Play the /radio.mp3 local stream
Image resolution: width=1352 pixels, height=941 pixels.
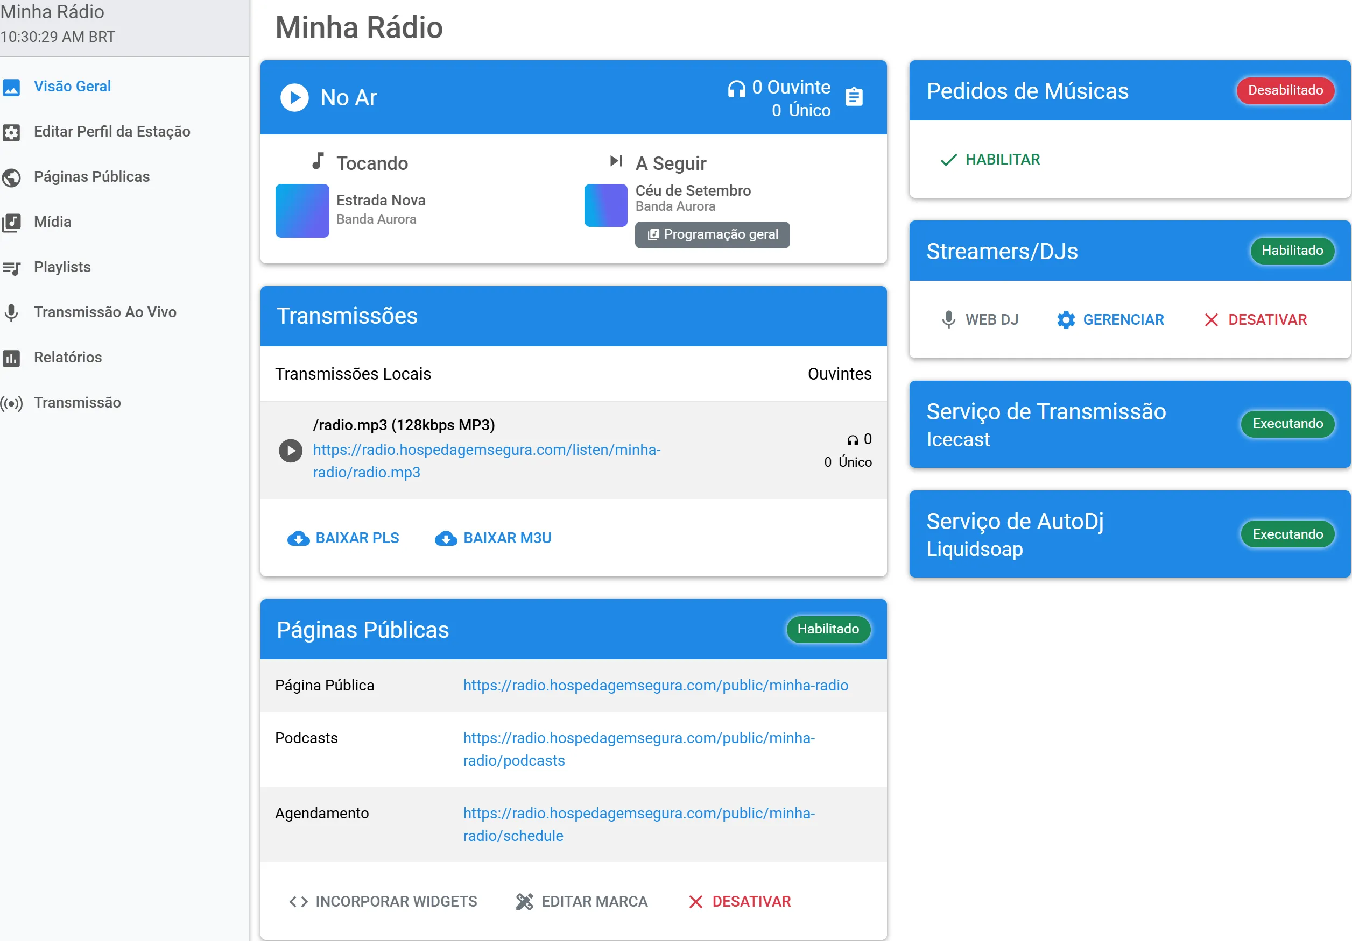click(x=290, y=451)
